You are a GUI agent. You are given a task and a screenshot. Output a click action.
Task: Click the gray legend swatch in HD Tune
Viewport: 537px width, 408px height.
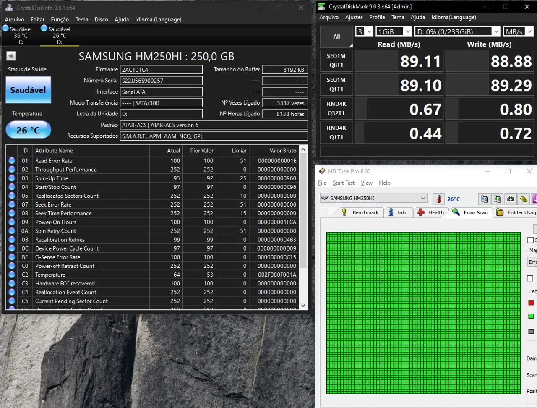tap(531, 331)
